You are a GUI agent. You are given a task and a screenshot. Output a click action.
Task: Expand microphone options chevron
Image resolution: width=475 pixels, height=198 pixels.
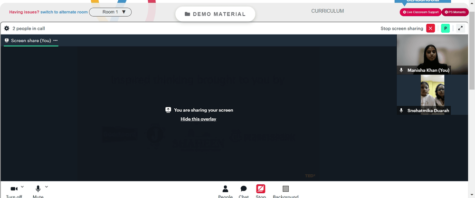click(x=47, y=187)
